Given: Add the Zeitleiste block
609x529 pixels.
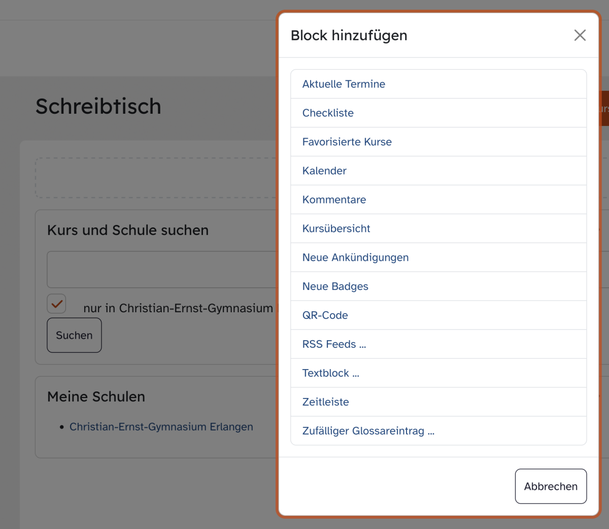Looking at the screenshot, I should click(x=325, y=403).
